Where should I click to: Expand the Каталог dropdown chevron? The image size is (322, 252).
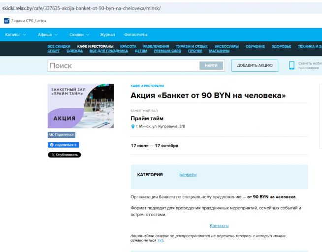click(25, 35)
